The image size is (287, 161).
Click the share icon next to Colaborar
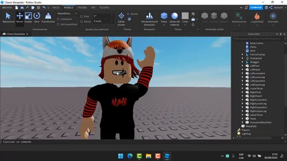coord(271,8)
